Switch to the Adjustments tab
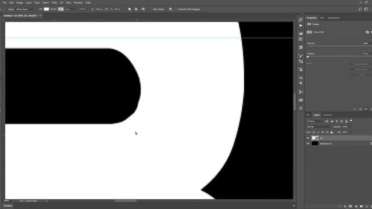 (334, 18)
